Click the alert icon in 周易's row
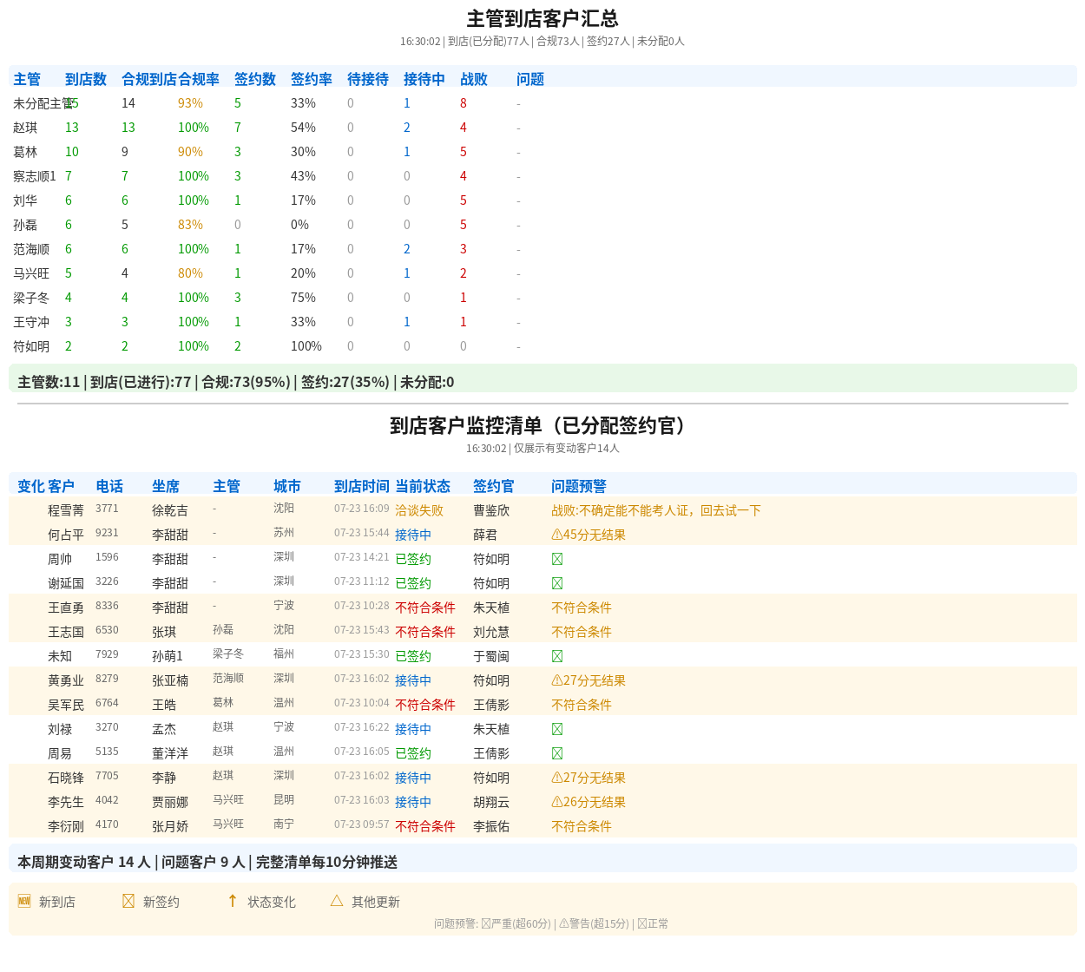 (x=557, y=753)
